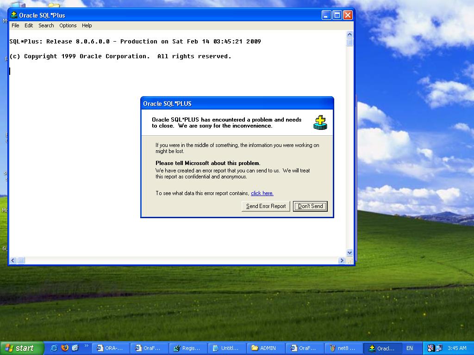Click 'Please tell Microsoft about this problem' text

[208, 163]
